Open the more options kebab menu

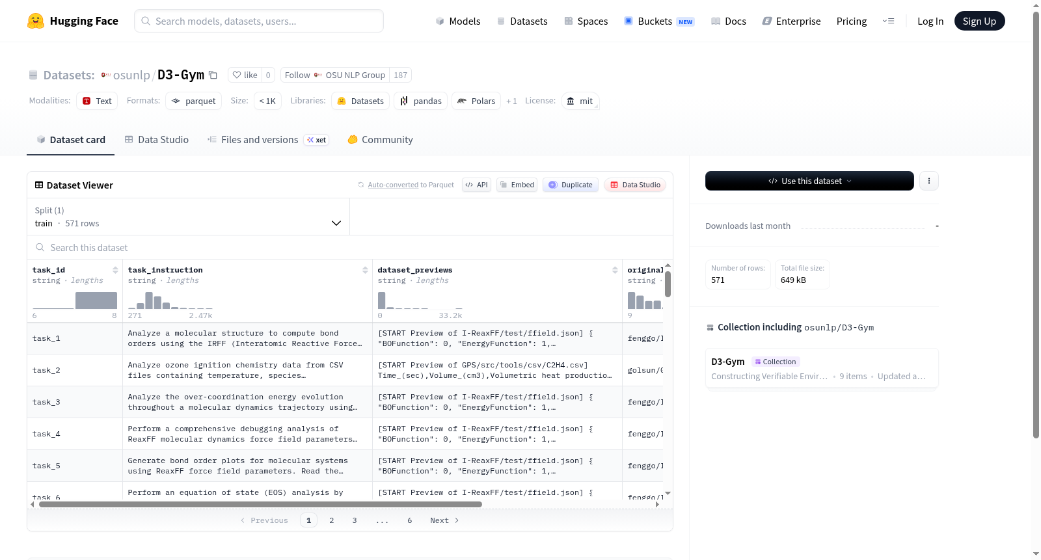[929, 181]
